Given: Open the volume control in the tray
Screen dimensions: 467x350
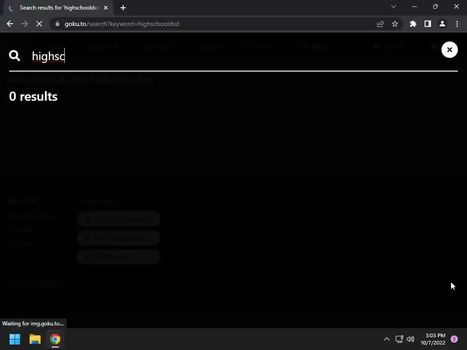Looking at the screenshot, I should pos(410,339).
